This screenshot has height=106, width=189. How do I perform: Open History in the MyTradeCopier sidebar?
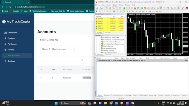(9, 50)
